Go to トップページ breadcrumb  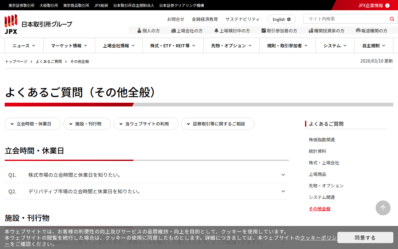(16, 62)
